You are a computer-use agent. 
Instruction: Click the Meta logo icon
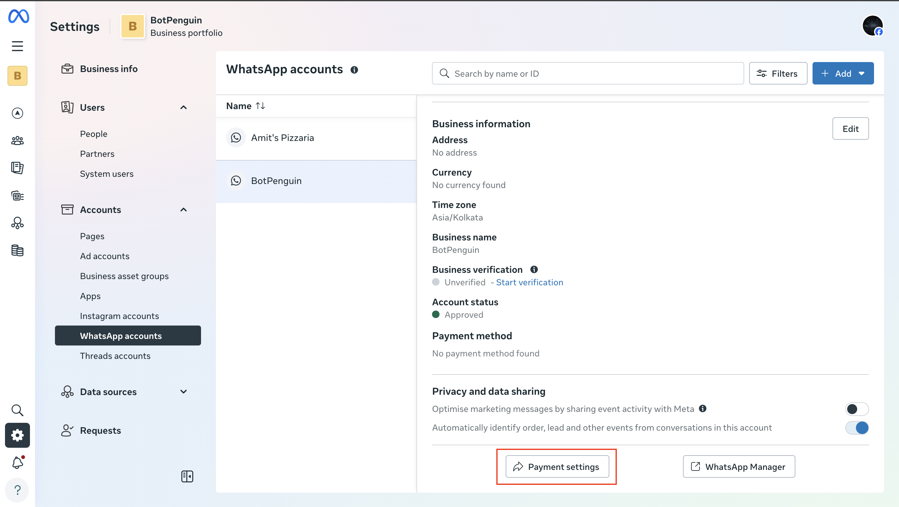coord(18,17)
